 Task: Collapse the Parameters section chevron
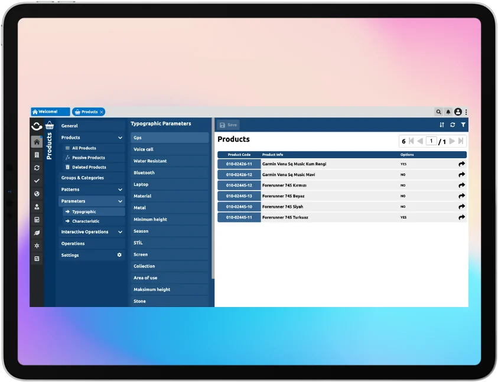[x=120, y=201]
